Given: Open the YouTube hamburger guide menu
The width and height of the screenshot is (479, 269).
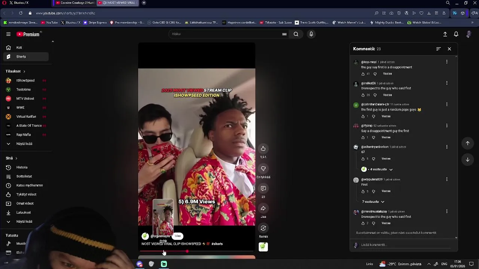Looking at the screenshot, I should [8, 34].
